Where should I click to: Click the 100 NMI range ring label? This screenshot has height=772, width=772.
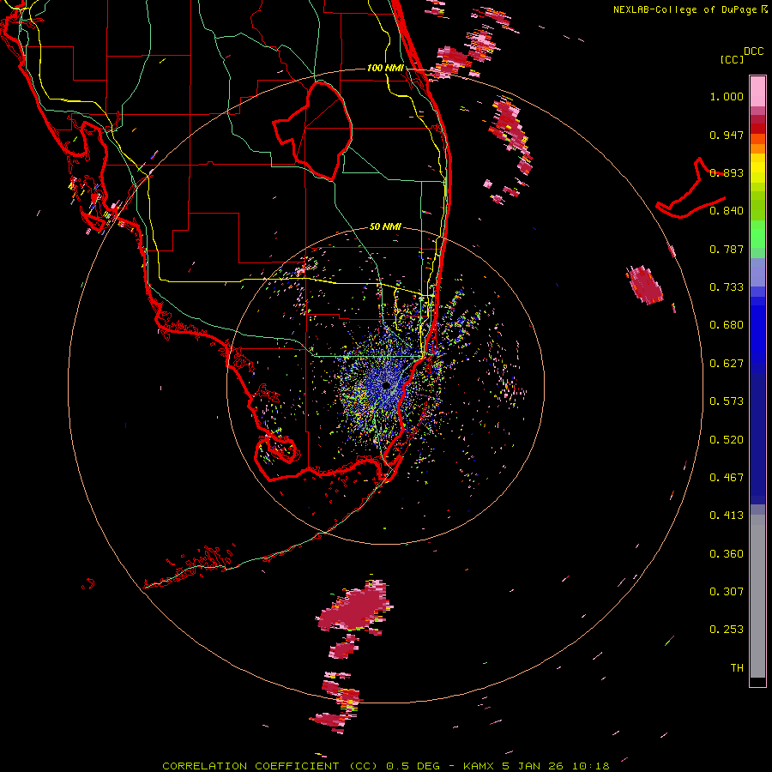(x=385, y=68)
